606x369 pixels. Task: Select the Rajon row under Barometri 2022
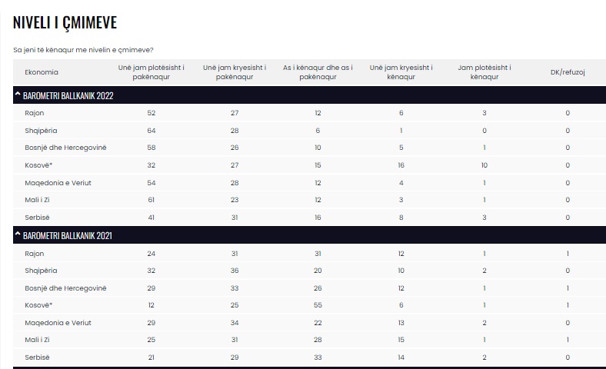[x=35, y=113]
